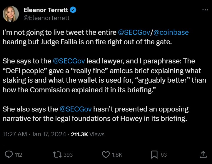Image resolution: width=212 pixels, height=164 pixels.
Task: Open Eleanor Terrett's profile picture
Action: pos(11,14)
